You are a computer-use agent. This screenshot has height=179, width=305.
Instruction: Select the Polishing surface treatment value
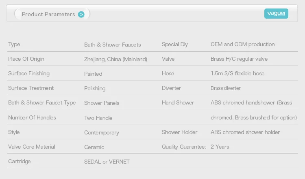(x=95, y=88)
